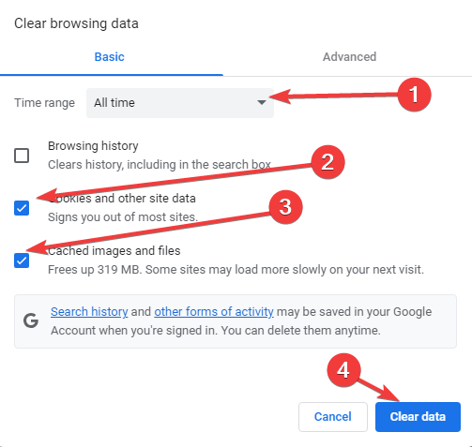Click the Google G logo icon
The image size is (472, 447).
click(31, 320)
